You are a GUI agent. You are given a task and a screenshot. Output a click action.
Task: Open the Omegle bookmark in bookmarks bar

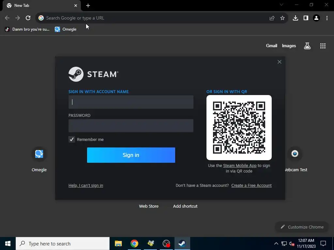click(66, 29)
